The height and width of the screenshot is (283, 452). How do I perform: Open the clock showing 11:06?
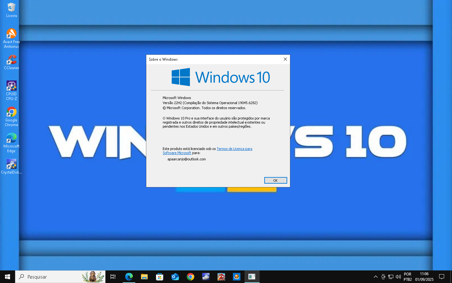pyautogui.click(x=424, y=277)
